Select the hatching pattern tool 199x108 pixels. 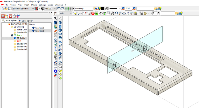point(55,67)
